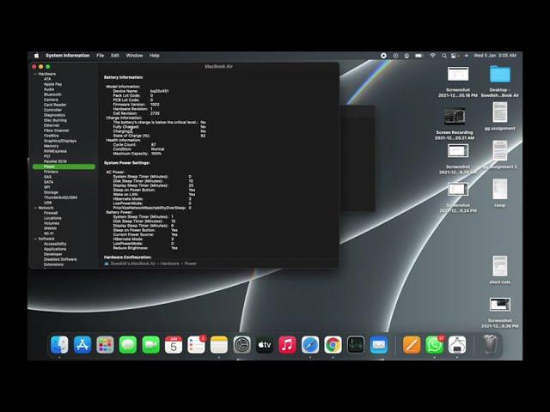Open Finder from the dock
550x412 pixels.
click(59, 345)
